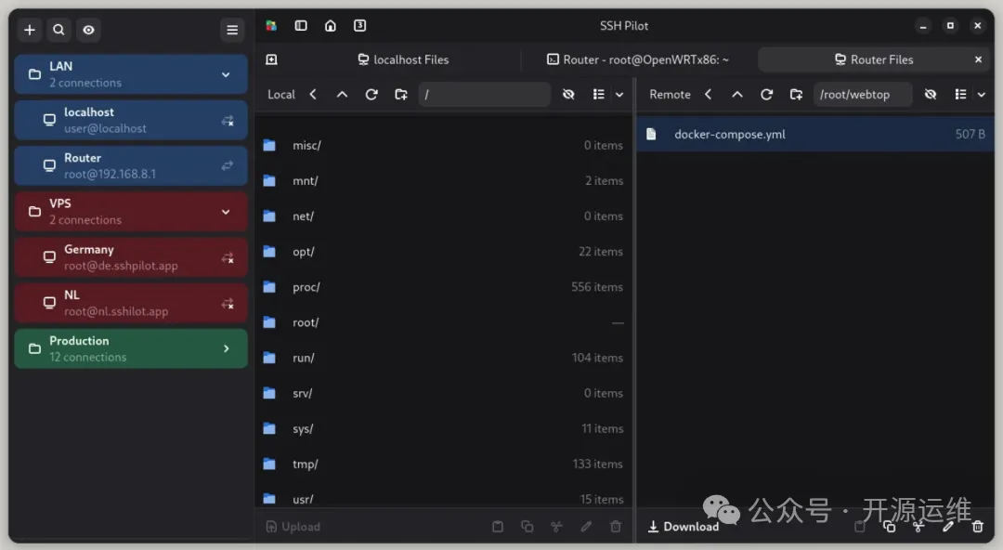The width and height of the screenshot is (1003, 550).
Task: Collapse the LAN connection group
Action: [x=226, y=74]
